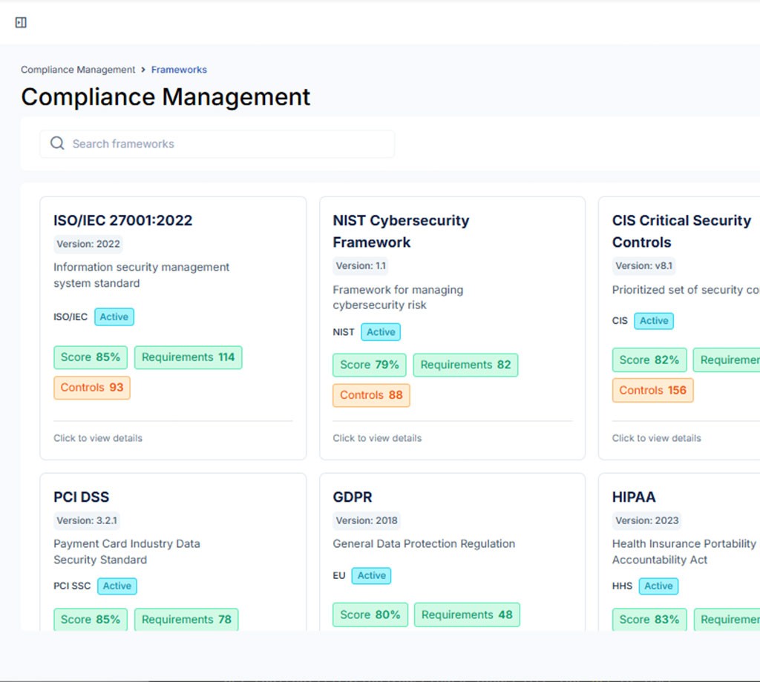Toggle the sidebar panel icon
The height and width of the screenshot is (682, 760).
coord(21,22)
